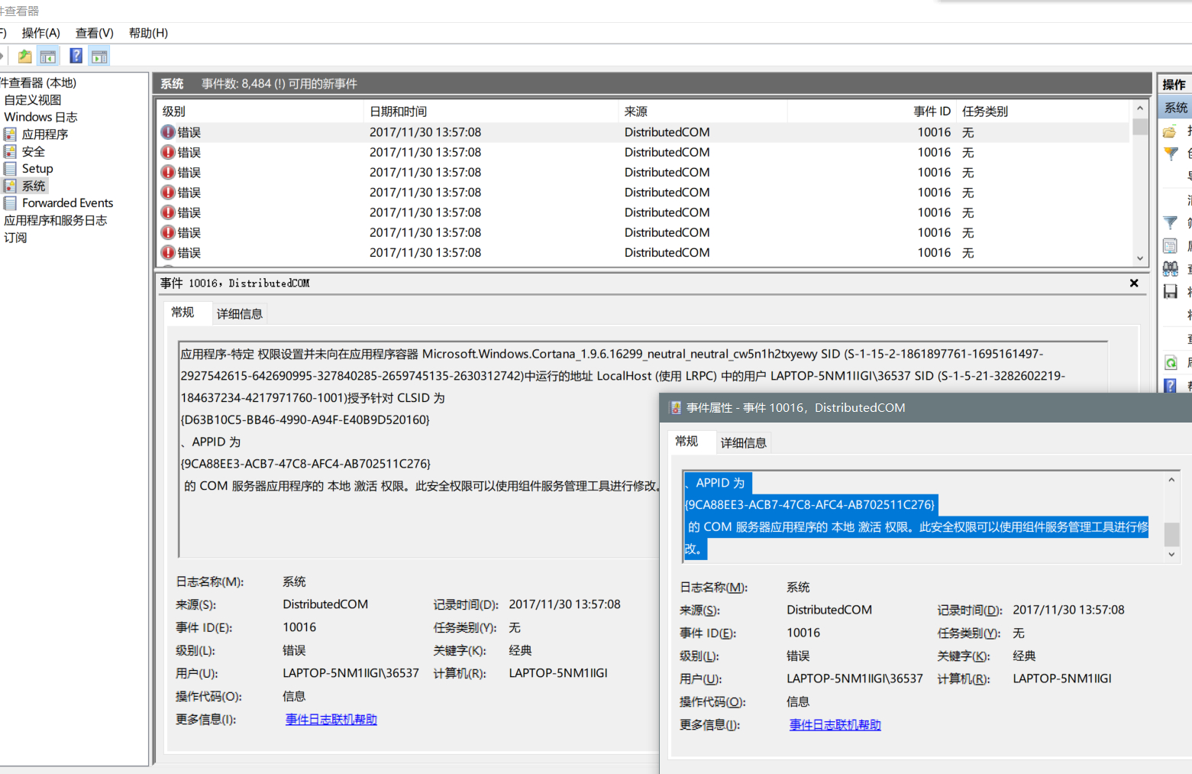This screenshot has height=774, width=1192.
Task: Click the 用户 value LAPTOP-5NM1IIGI\36537 in preview pane
Action: point(350,673)
